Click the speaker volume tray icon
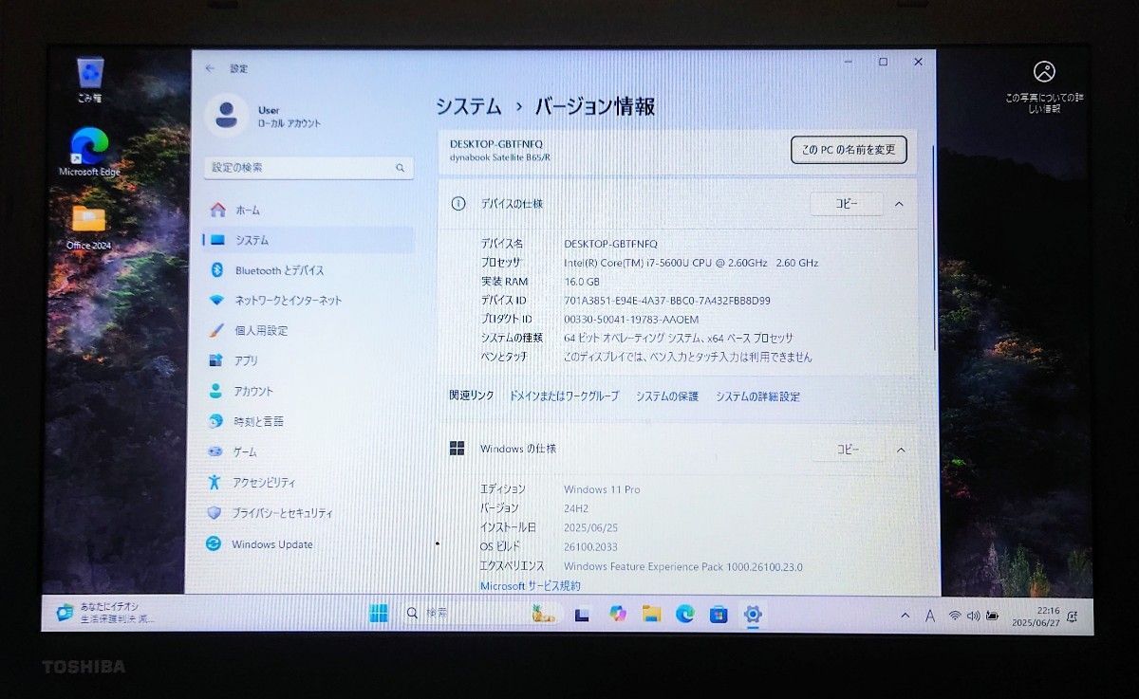The width and height of the screenshot is (1139, 699). [973, 616]
